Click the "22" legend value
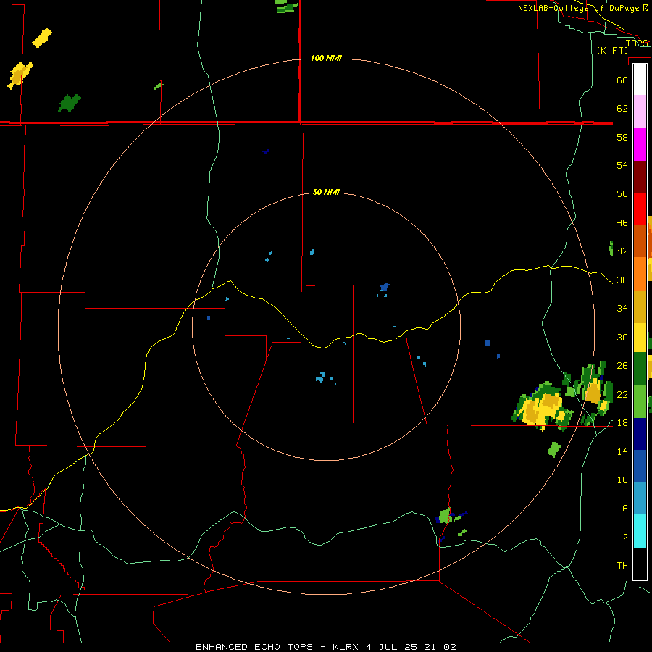This screenshot has height=652, width=652. coord(622,394)
